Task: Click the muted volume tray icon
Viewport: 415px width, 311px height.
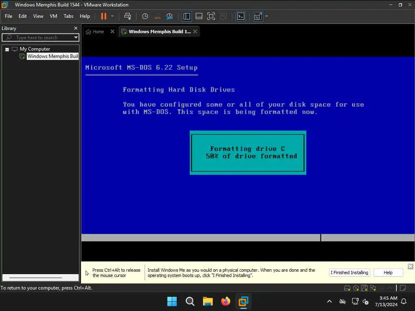Action: pyautogui.click(x=366, y=301)
